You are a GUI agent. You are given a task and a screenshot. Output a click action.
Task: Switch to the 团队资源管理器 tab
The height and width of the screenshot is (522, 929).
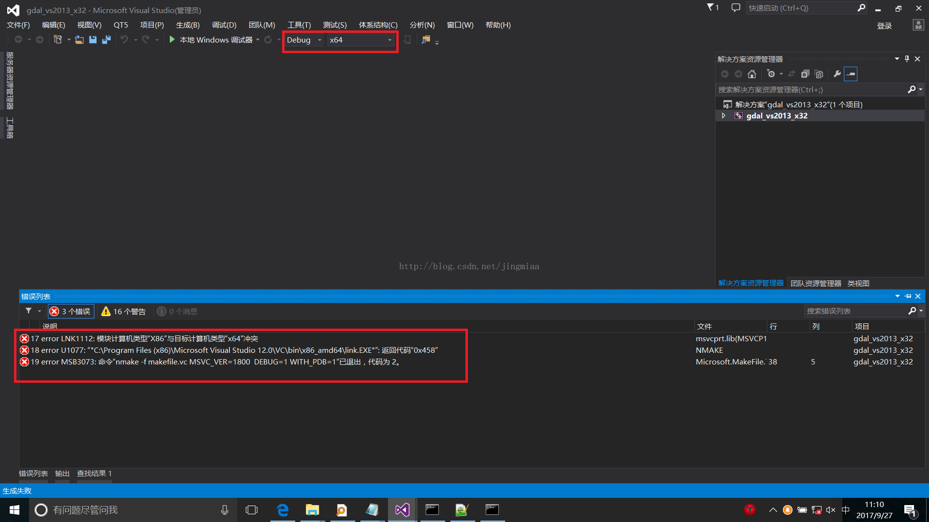(816, 283)
